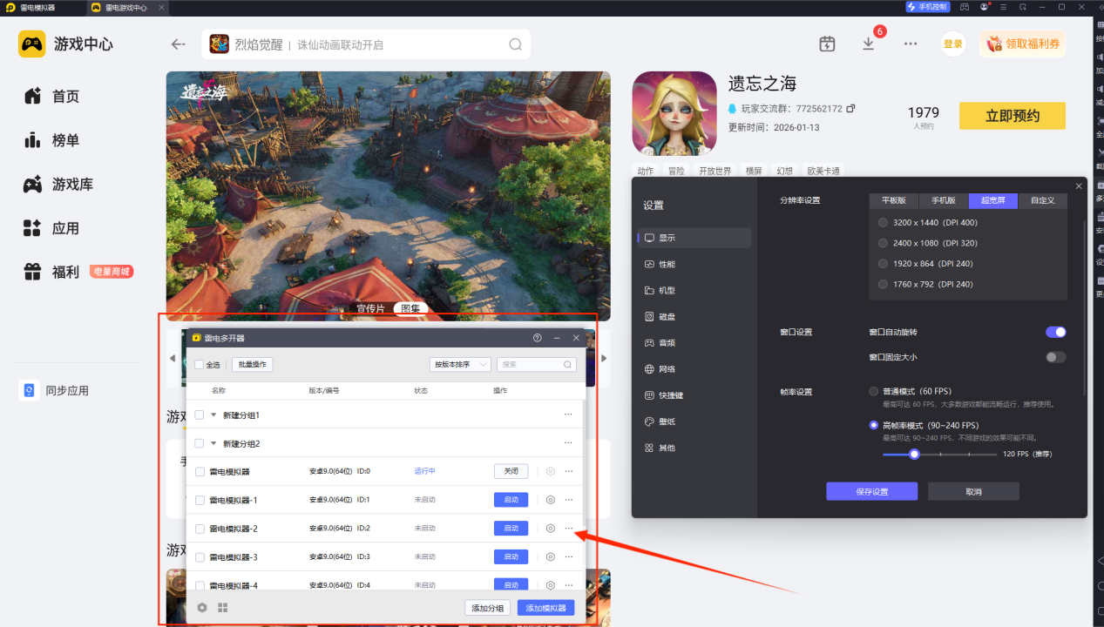1104x627 pixels.
Task: Click the right carousel arrow beside game thumbnails
Action: pyautogui.click(x=604, y=358)
